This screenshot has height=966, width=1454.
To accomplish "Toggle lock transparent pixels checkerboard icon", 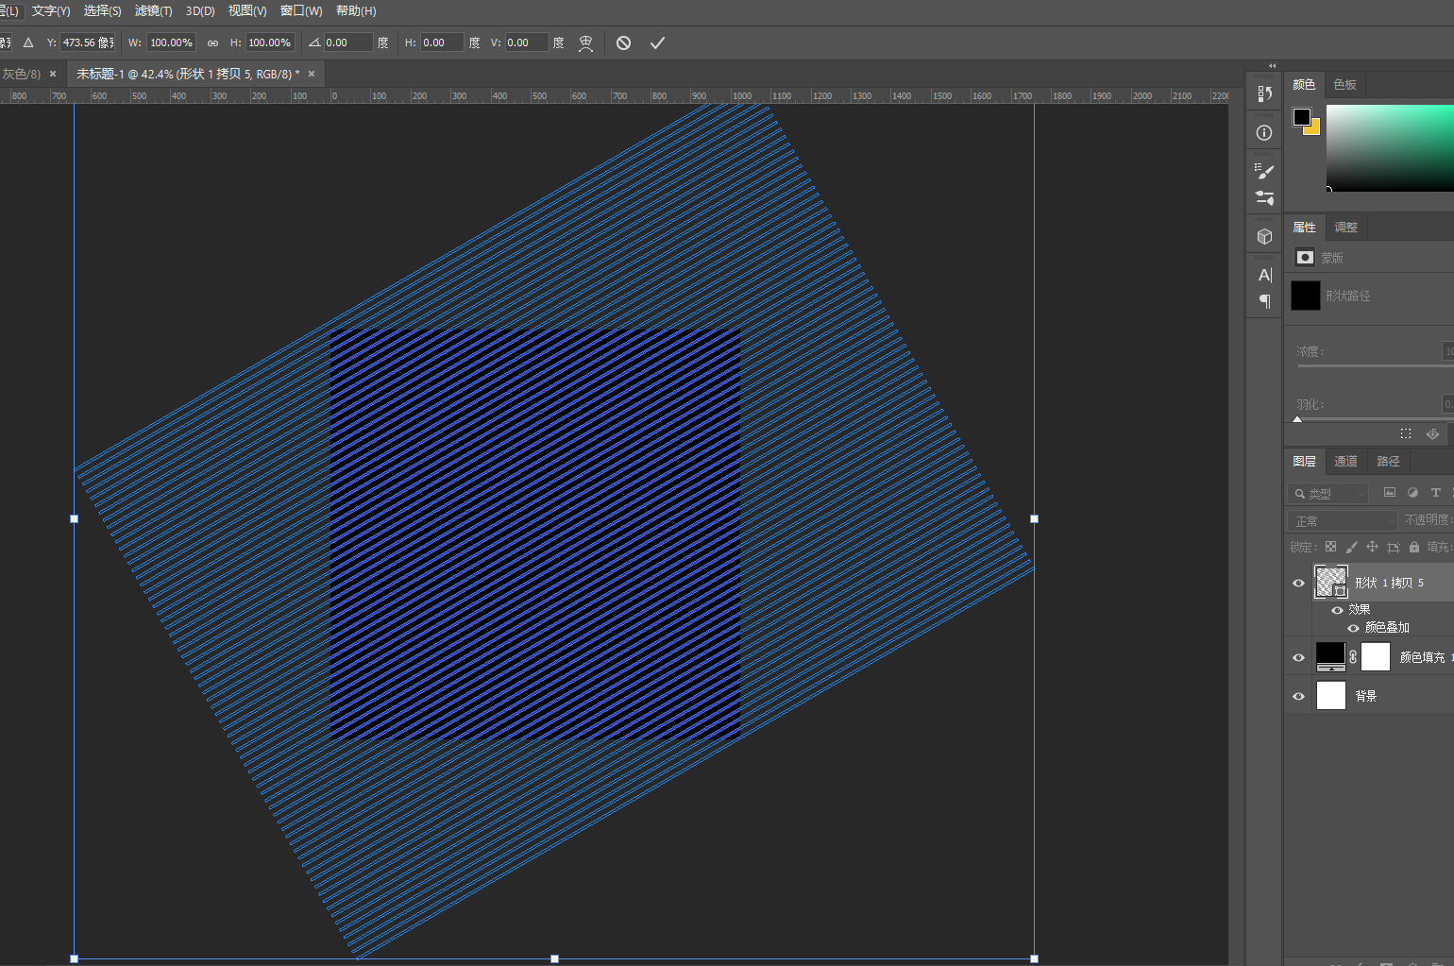I will (1330, 547).
